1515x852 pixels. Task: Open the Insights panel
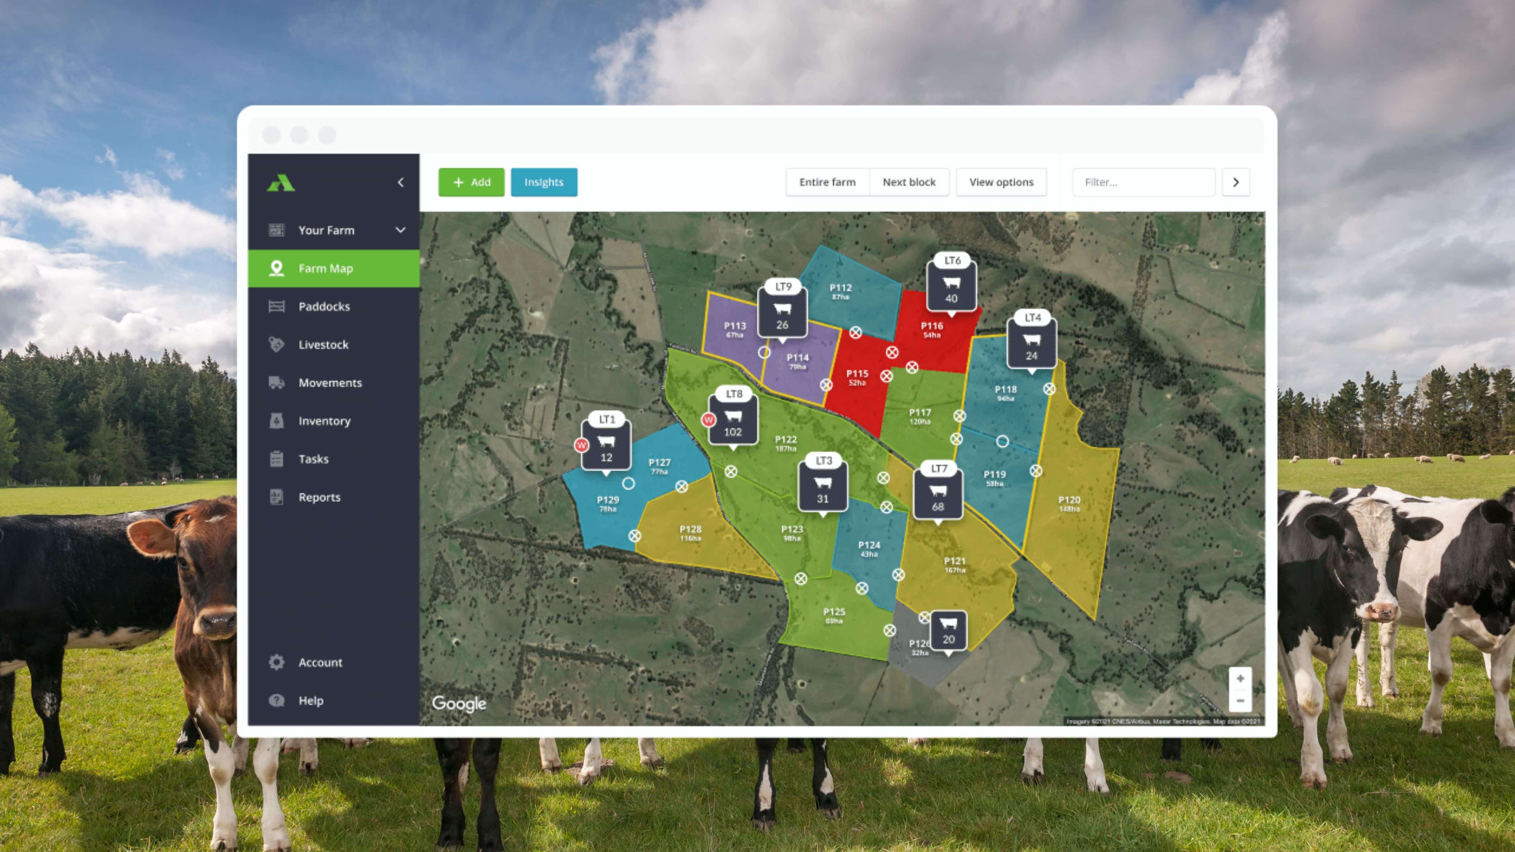pos(543,182)
